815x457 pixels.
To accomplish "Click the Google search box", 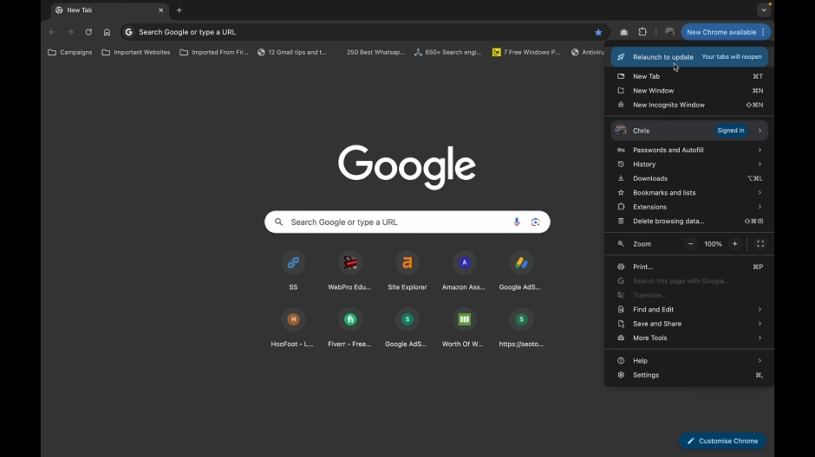I will 407,222.
